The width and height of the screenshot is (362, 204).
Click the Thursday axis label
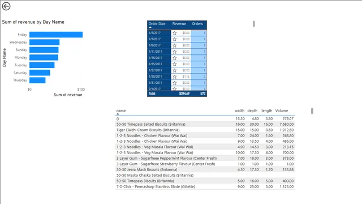click(20, 80)
